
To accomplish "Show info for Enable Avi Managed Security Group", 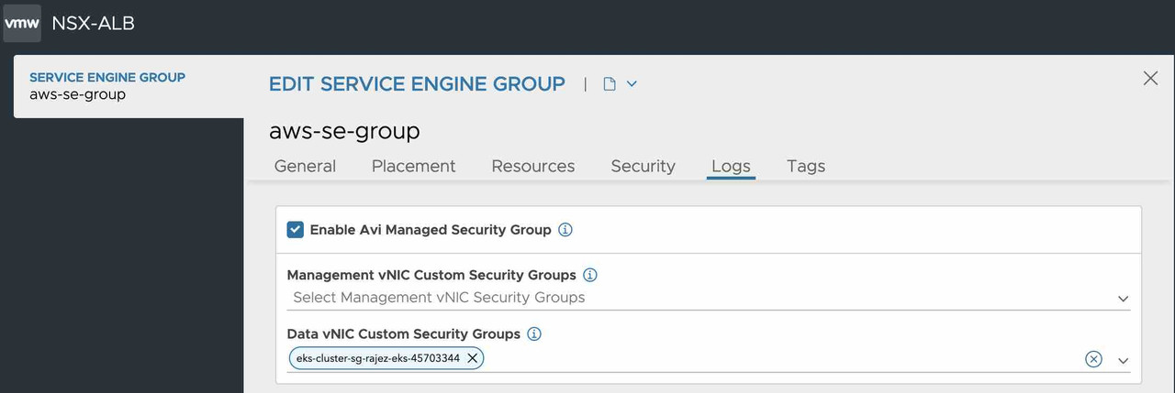I will tap(565, 230).
